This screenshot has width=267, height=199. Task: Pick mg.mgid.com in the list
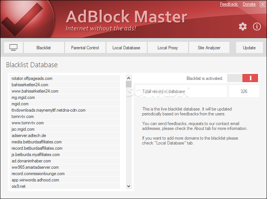[x=65, y=97]
